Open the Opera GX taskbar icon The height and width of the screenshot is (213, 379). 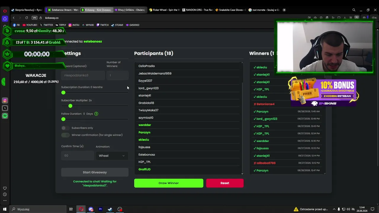[x=81, y=209]
